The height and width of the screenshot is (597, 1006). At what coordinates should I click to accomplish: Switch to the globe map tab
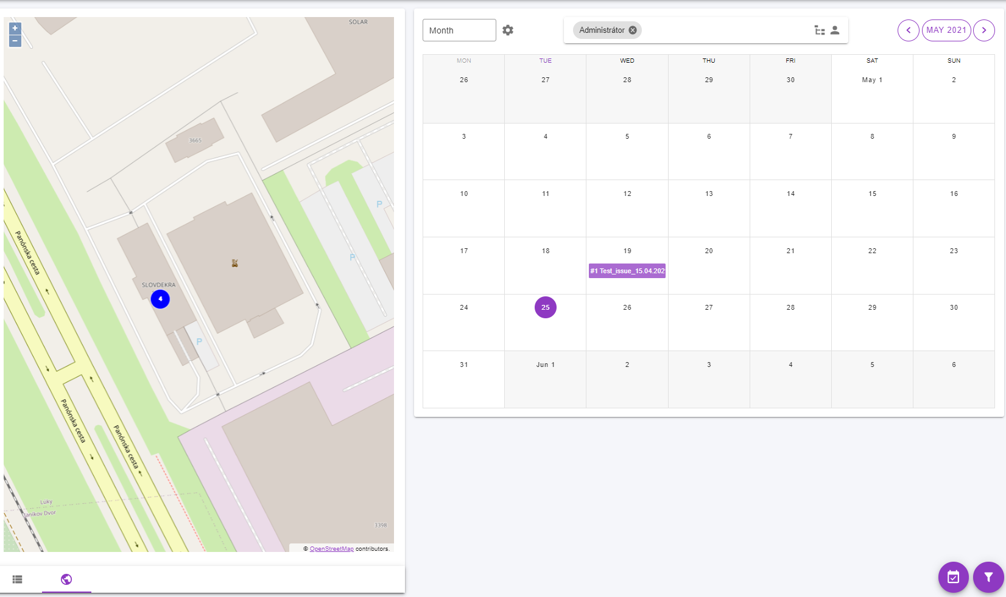(66, 579)
